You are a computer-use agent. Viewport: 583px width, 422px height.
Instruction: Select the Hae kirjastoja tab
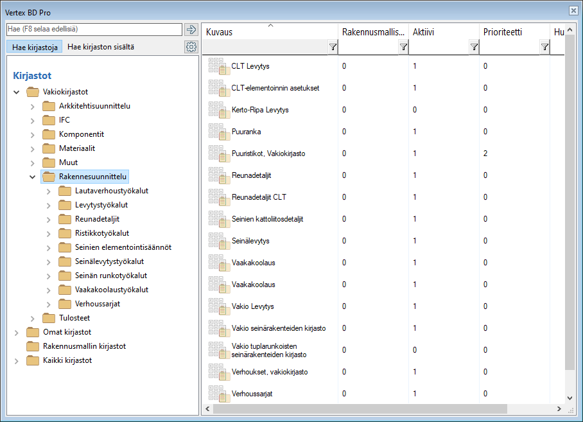click(x=35, y=47)
